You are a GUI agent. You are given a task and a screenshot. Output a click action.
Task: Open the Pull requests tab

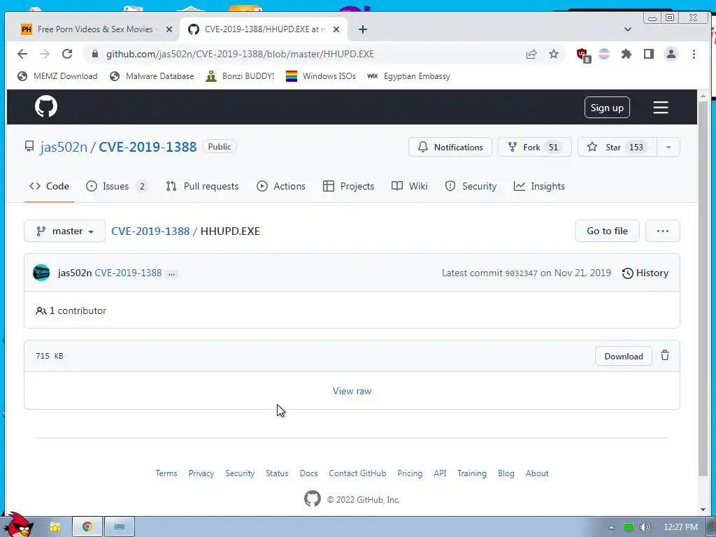(x=202, y=186)
